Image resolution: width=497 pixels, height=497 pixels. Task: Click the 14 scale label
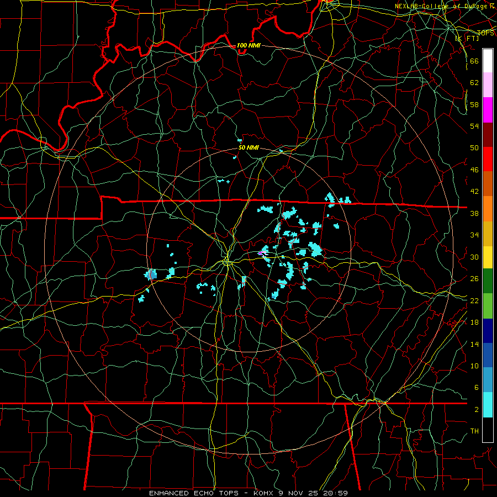[474, 344]
